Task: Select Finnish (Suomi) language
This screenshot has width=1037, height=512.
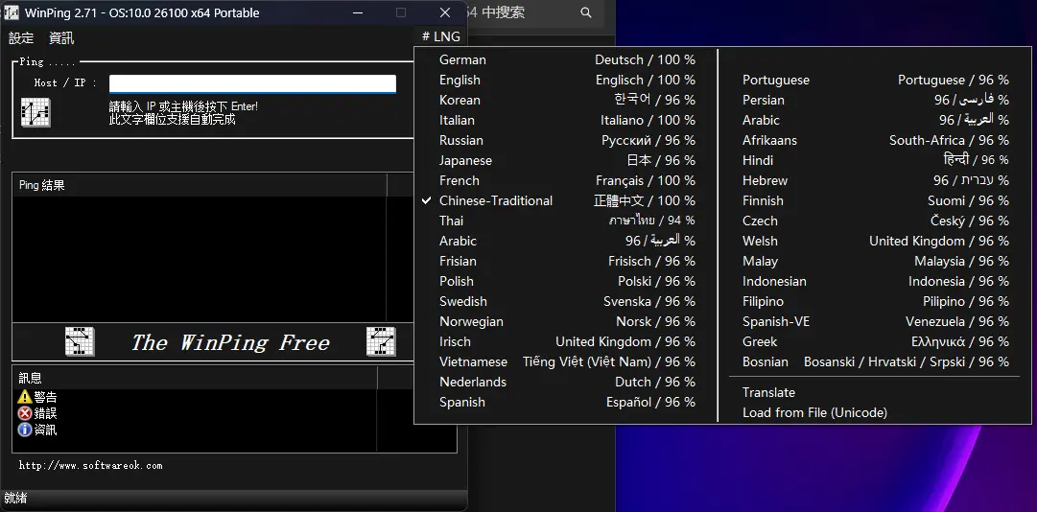Action: pos(874,200)
